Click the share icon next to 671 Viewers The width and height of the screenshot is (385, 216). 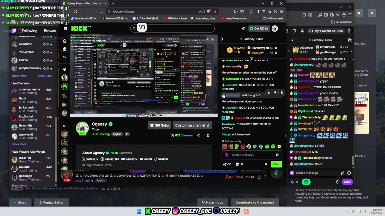198,135
